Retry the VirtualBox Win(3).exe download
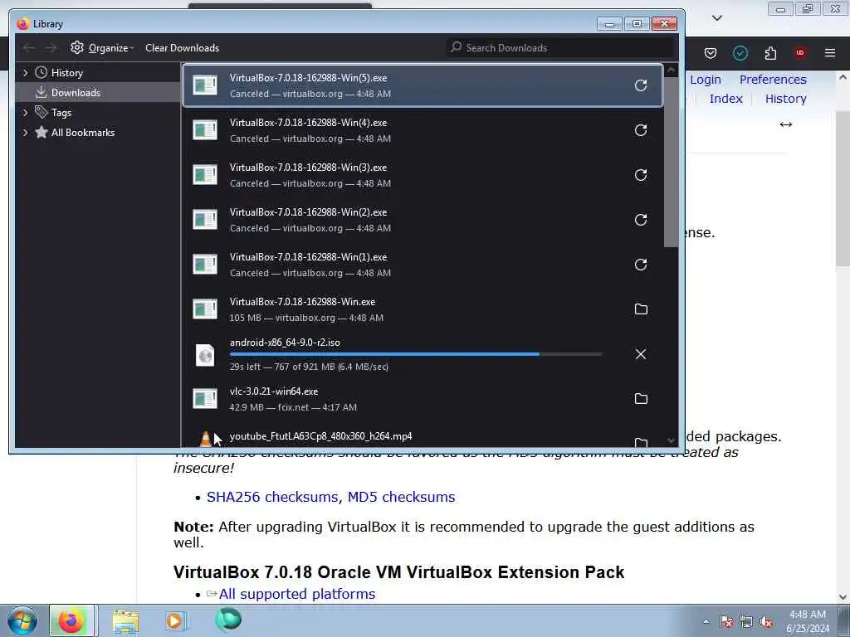The width and height of the screenshot is (850, 637). [x=641, y=175]
